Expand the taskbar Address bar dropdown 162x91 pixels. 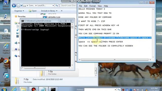click(115, 90)
